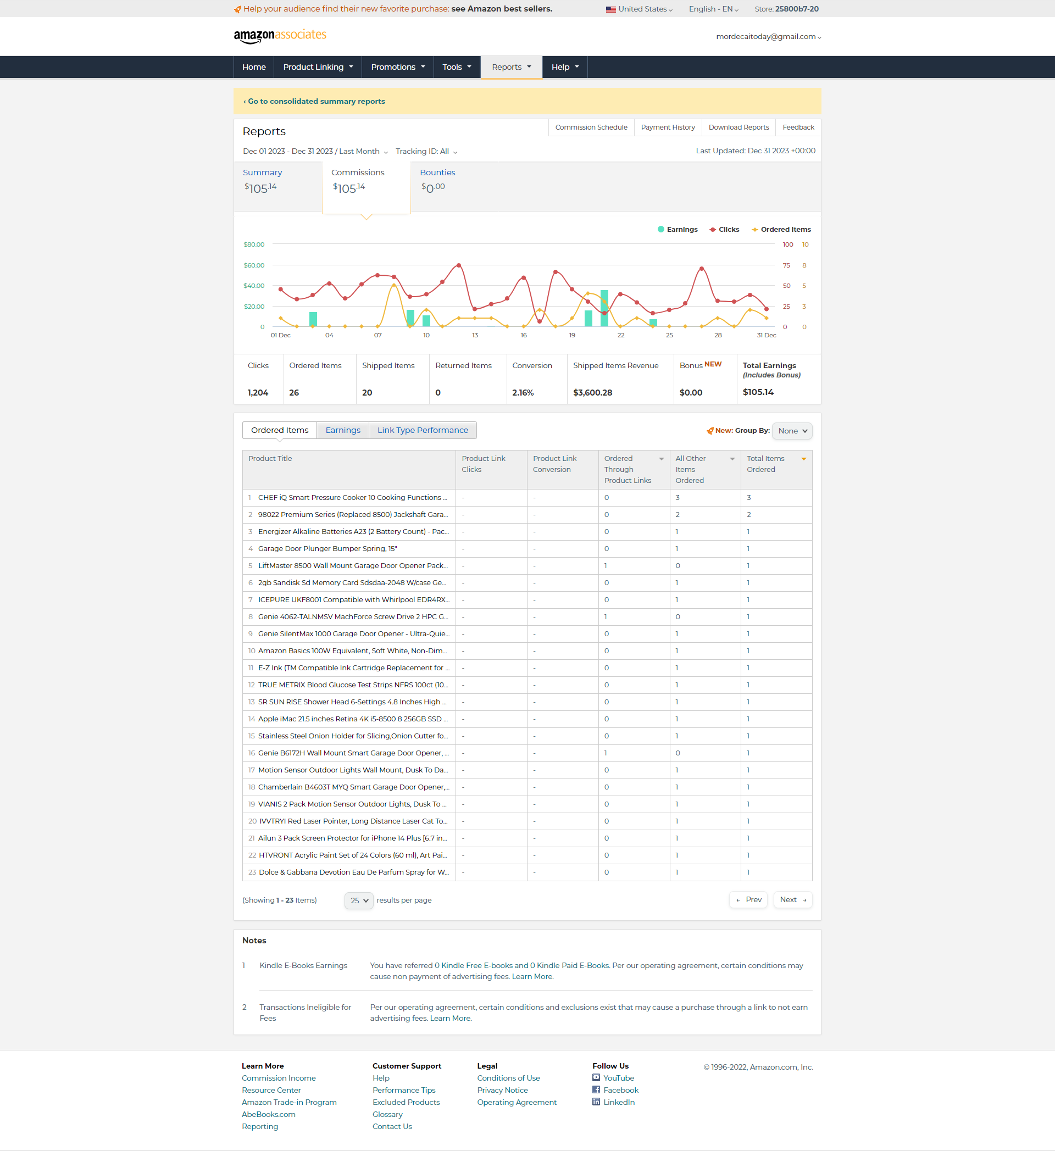The height and width of the screenshot is (1151, 1055).
Task: Click the Commission Income footer link
Action: pos(279,1078)
